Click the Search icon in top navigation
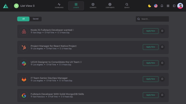 (127, 6)
